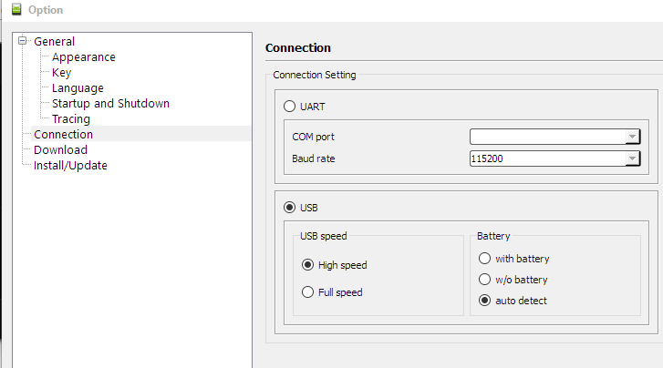Go to Language settings
663x368 pixels.
click(x=78, y=87)
